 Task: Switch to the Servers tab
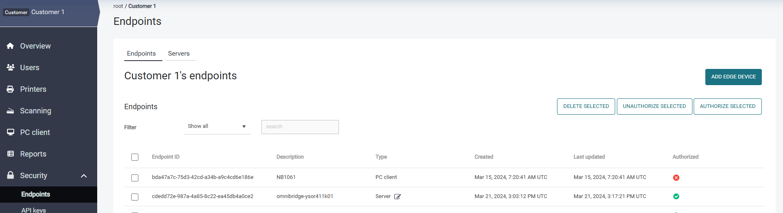pyautogui.click(x=179, y=54)
